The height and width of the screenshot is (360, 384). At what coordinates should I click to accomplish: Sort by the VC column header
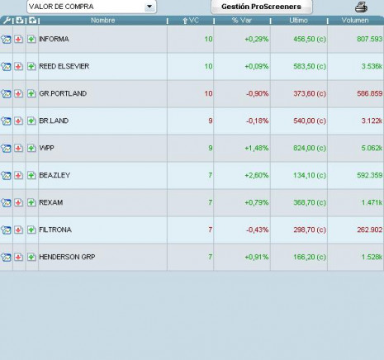coord(191,21)
